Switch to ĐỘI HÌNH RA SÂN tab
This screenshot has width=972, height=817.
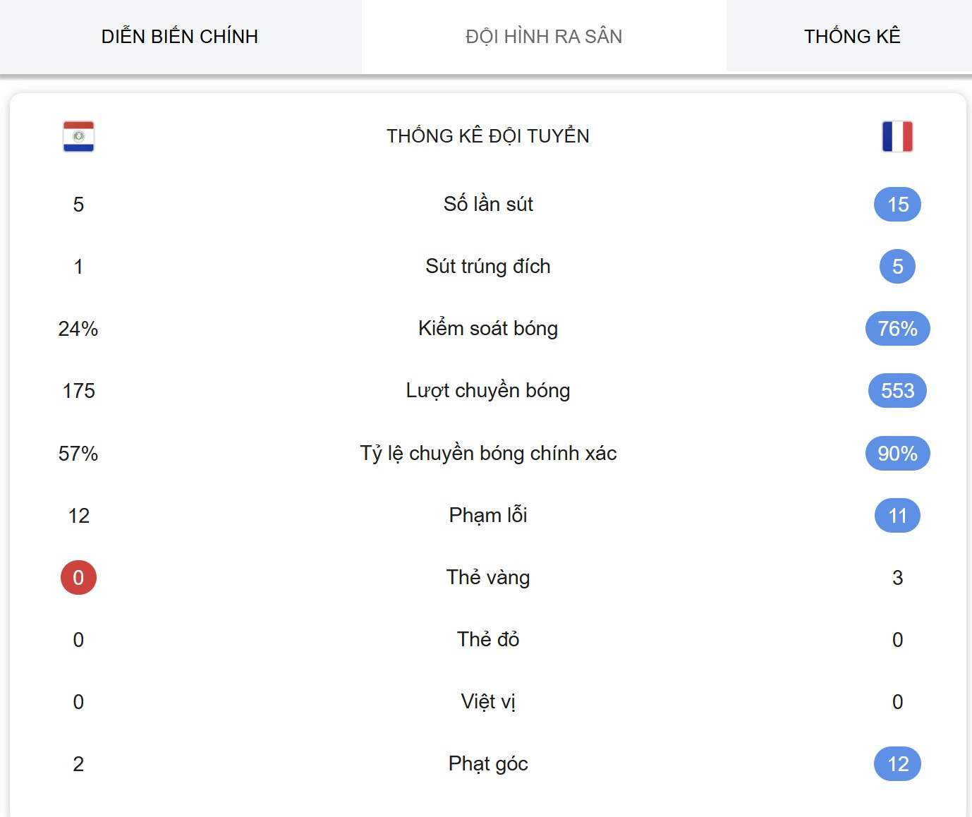[x=544, y=37]
